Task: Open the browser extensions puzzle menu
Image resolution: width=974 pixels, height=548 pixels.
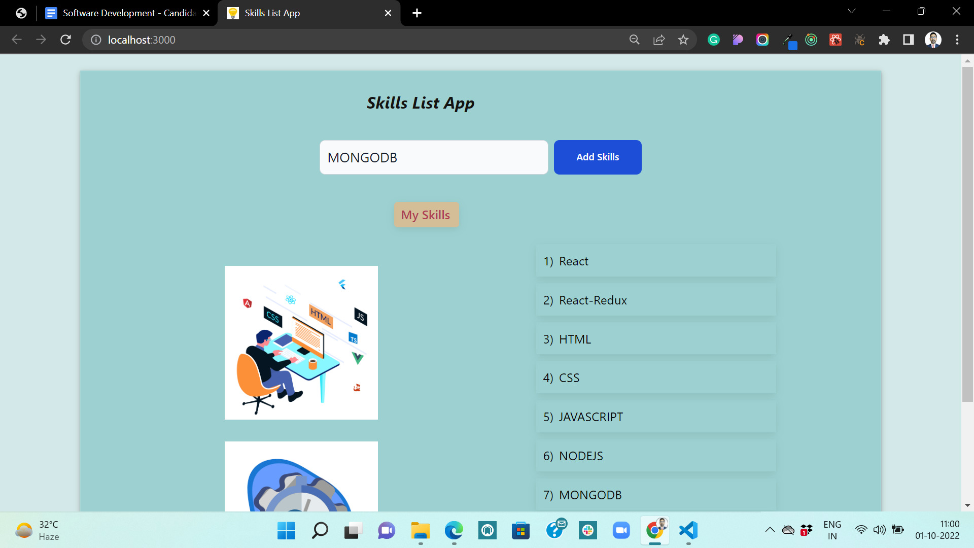Action: 884,40
